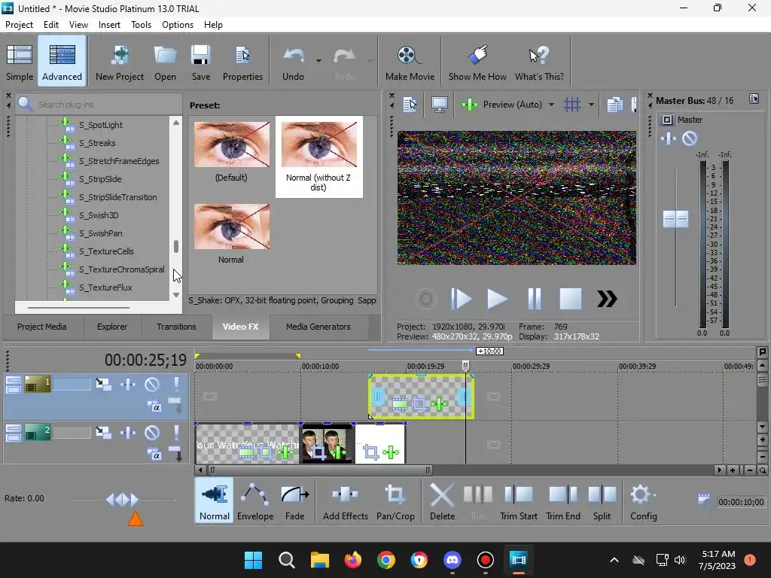Toggle solo on video track 2
This screenshot has width=771, height=578.
(x=176, y=433)
